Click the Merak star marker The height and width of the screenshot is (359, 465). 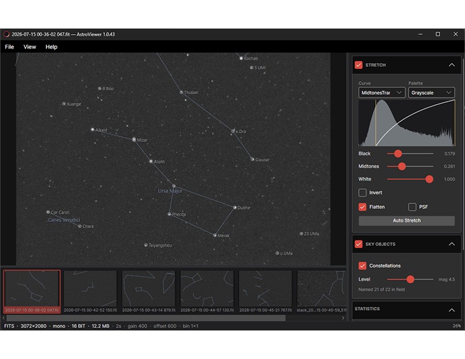point(215,235)
